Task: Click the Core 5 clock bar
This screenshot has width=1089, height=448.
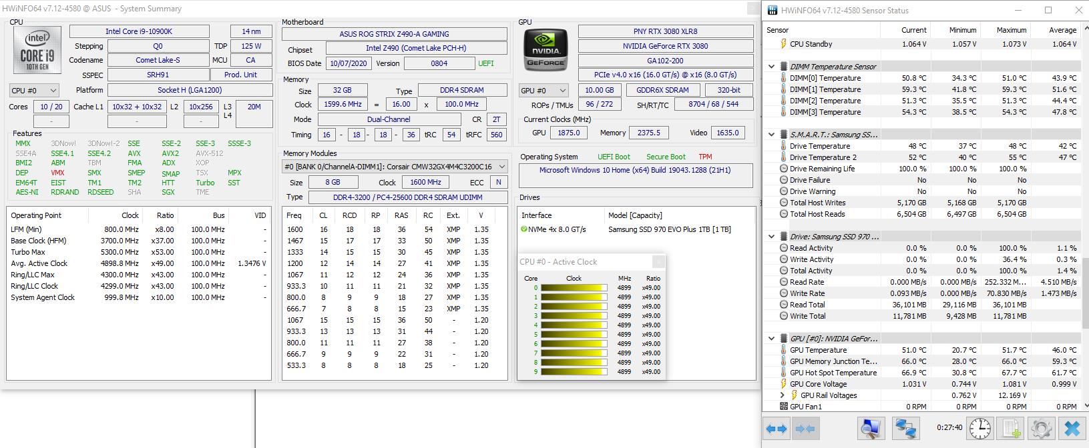Action: coord(574,335)
